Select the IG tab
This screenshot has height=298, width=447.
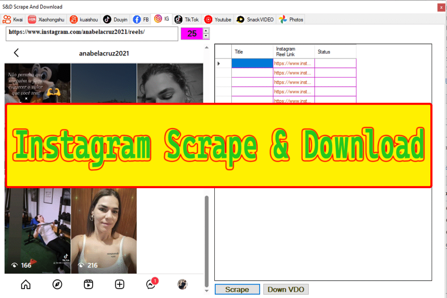coord(162,19)
